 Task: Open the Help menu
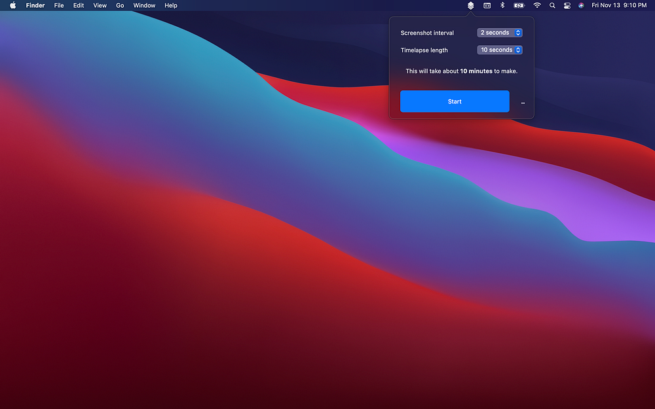pos(171,5)
